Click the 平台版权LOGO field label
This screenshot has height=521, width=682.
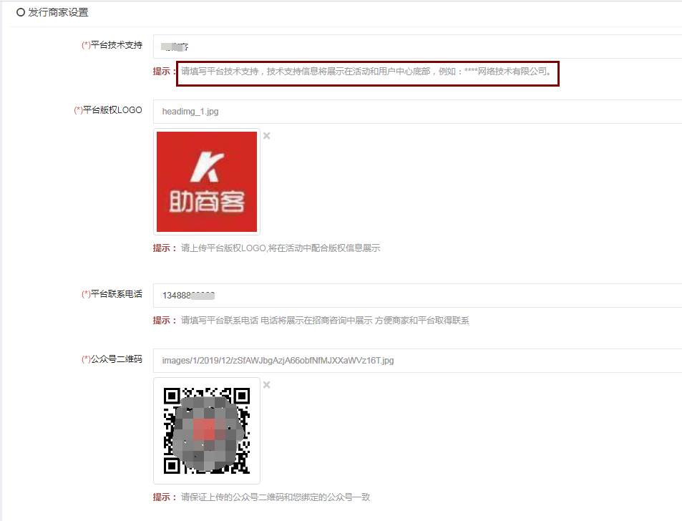tap(108, 110)
